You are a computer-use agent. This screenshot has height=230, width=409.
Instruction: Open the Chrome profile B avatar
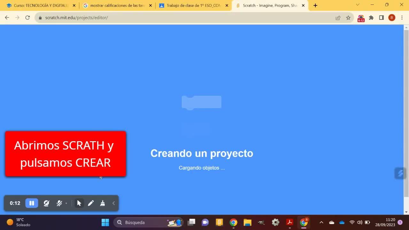[392, 18]
